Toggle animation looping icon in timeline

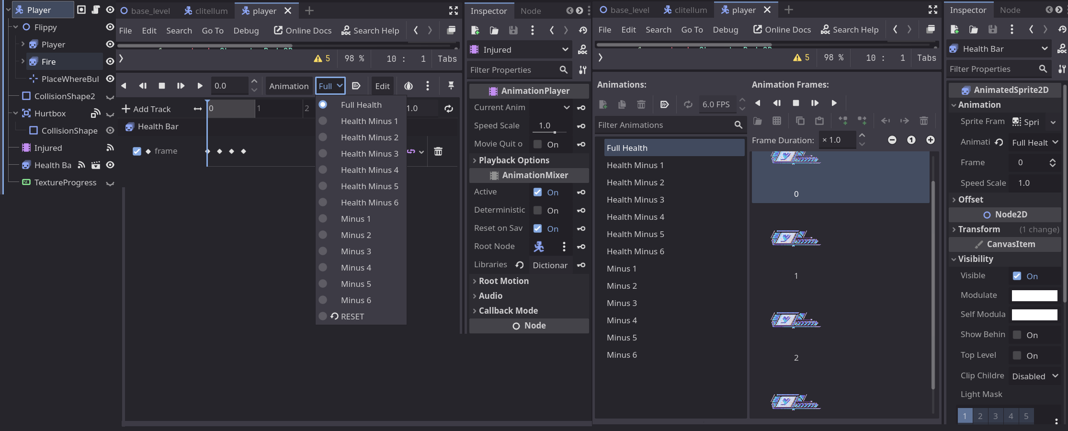pyautogui.click(x=448, y=109)
